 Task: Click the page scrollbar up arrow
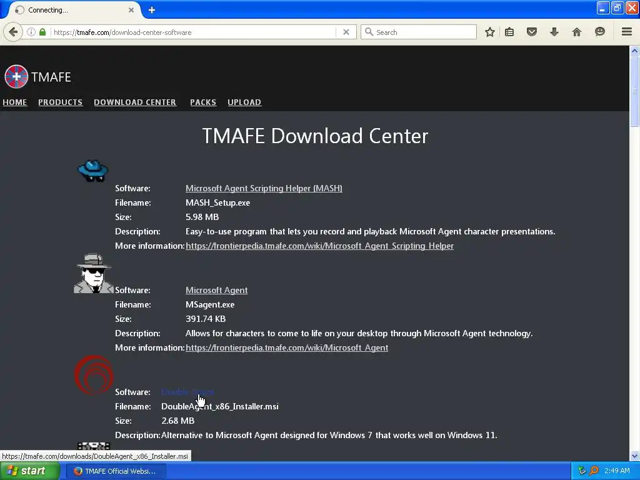click(x=635, y=51)
